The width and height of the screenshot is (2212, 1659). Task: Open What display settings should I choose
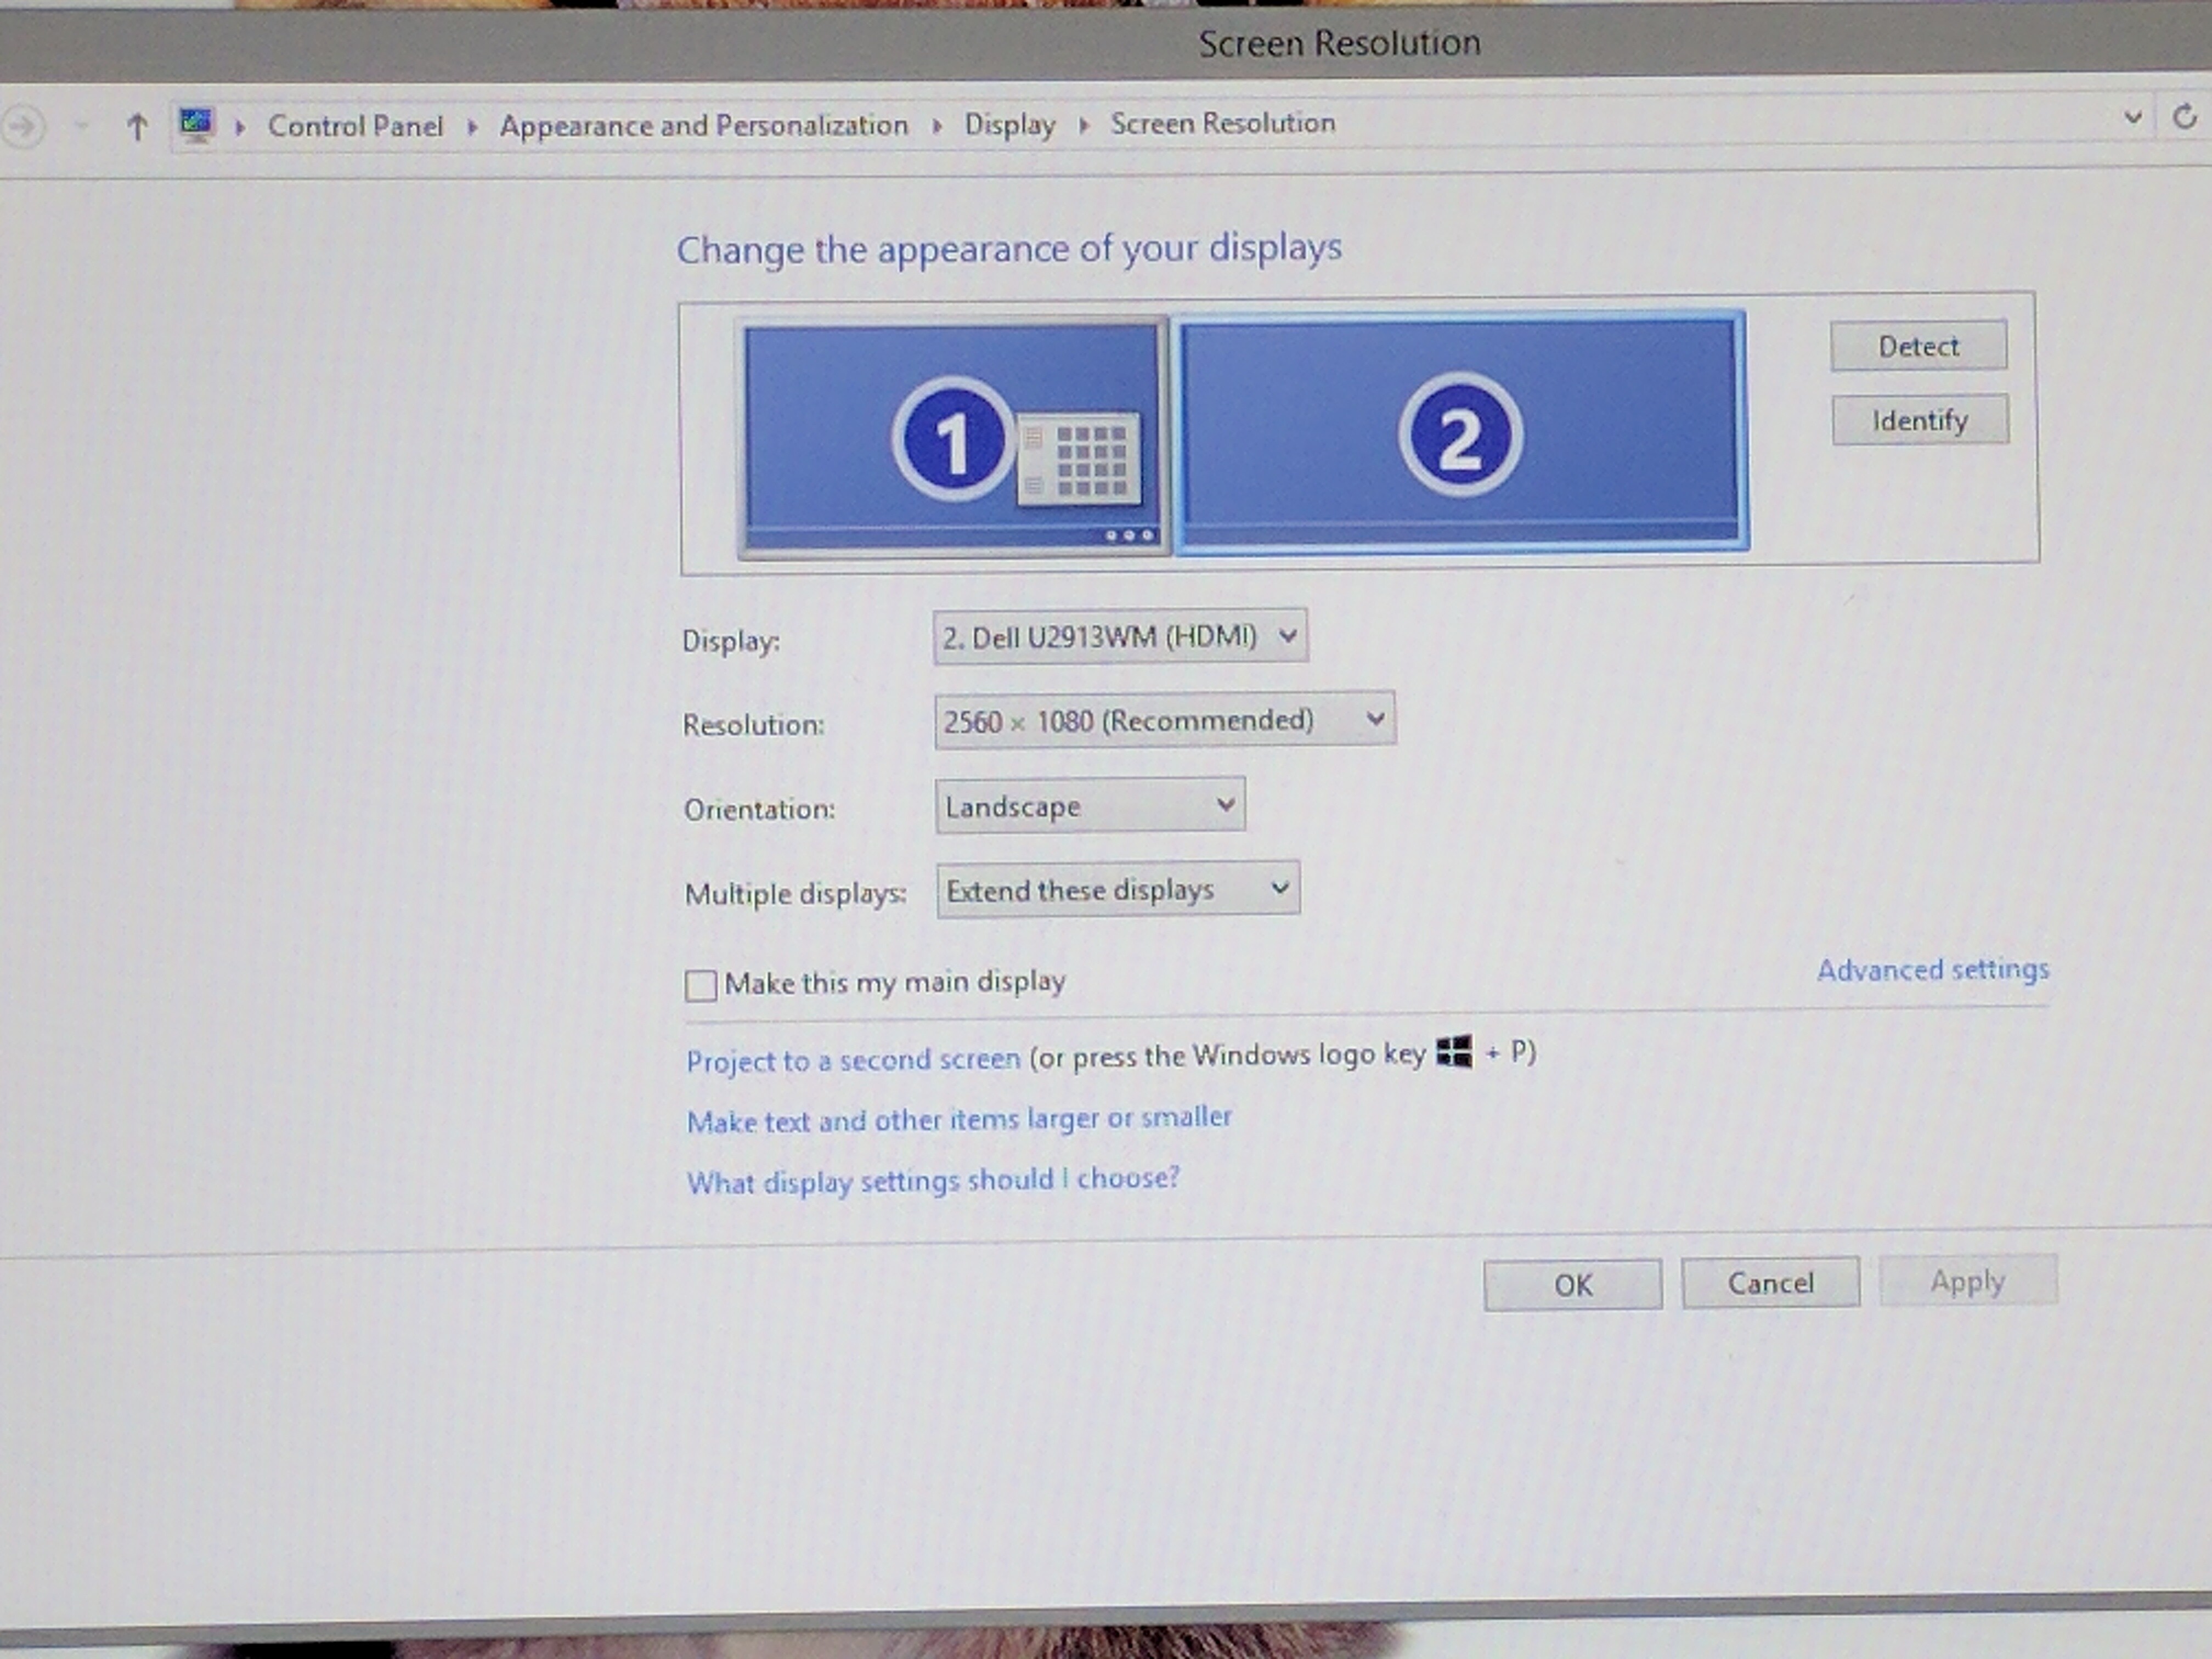pyautogui.click(x=932, y=1180)
